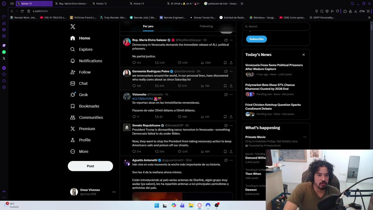
Task: Switch to Eli Afriat on X tab
Action: tap(183, 3)
